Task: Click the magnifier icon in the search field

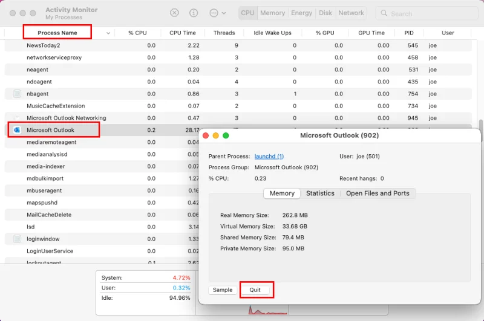Action: [x=384, y=13]
